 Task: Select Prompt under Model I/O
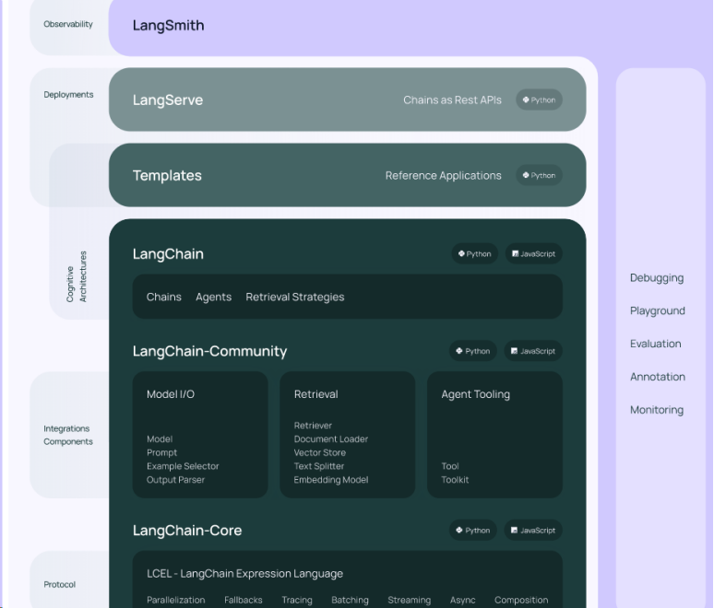tap(161, 453)
